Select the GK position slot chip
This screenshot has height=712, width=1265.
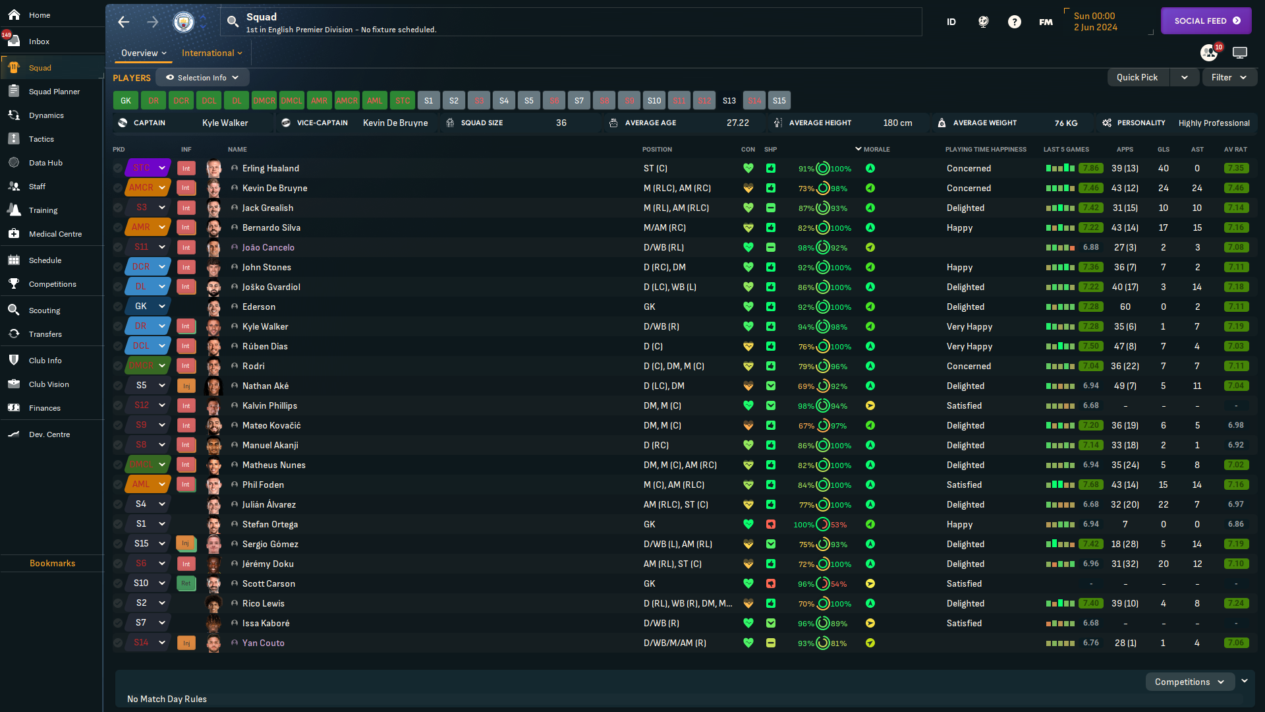tap(126, 101)
